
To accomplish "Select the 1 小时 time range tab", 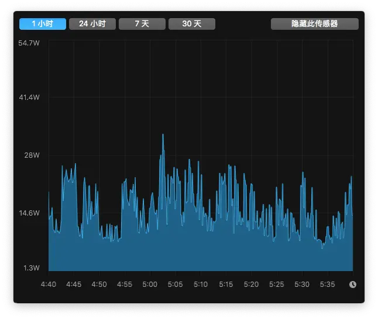I will point(42,24).
